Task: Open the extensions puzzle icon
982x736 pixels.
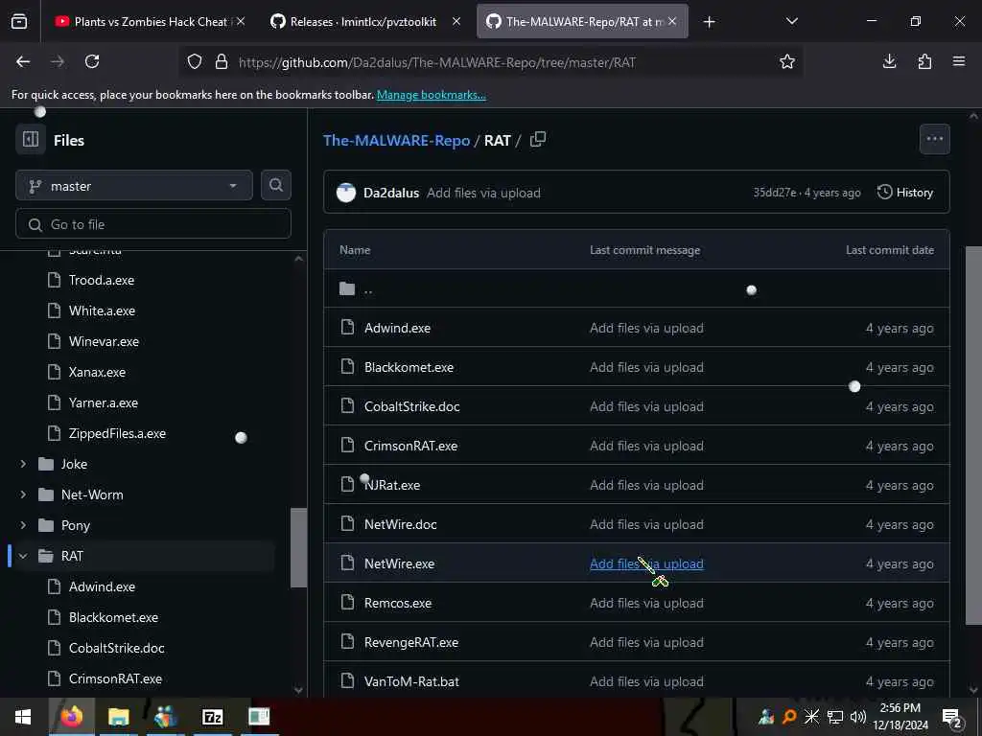Action: click(x=924, y=61)
